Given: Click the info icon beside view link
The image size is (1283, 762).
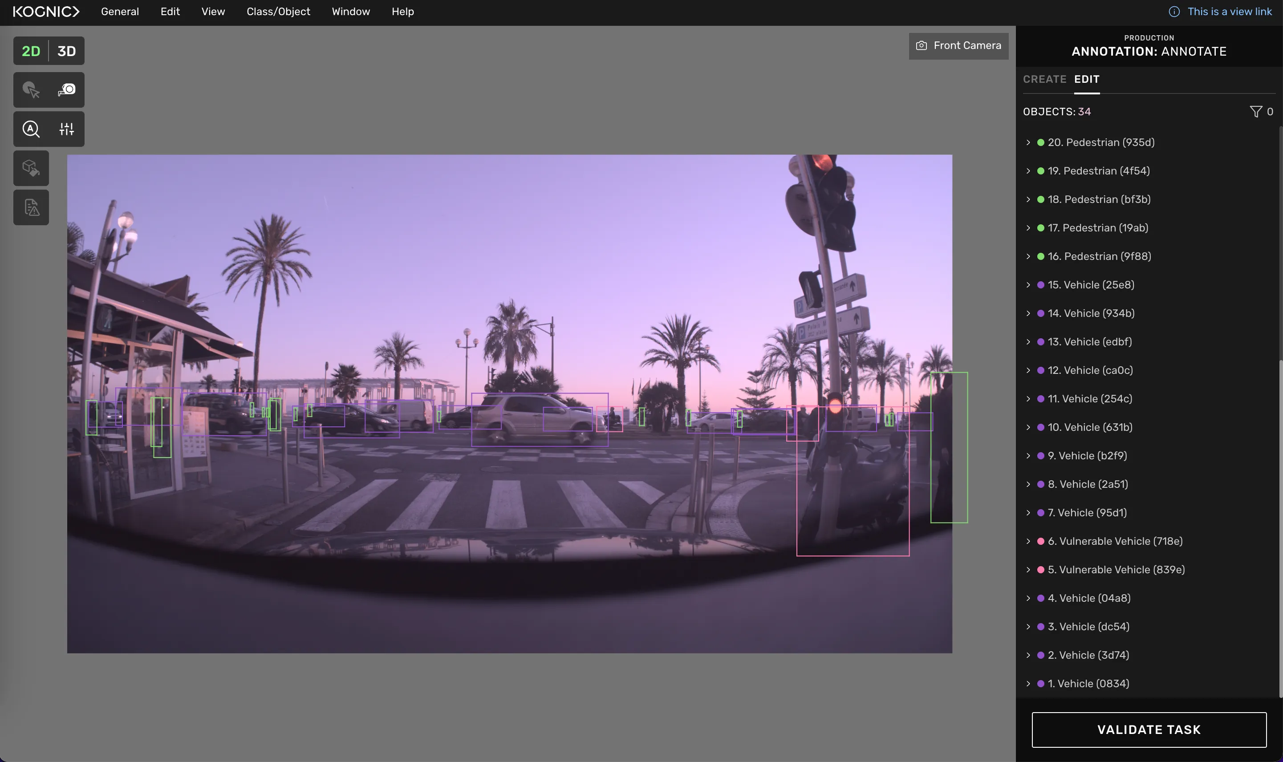Looking at the screenshot, I should pos(1173,11).
